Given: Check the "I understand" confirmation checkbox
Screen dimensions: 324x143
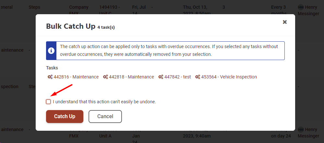Looking at the screenshot, I should point(48,102).
